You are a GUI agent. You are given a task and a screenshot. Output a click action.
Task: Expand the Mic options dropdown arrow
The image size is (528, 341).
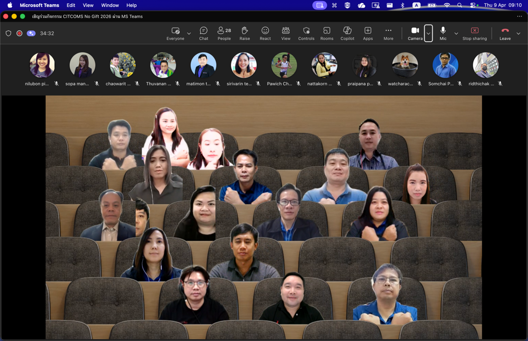pyautogui.click(x=456, y=33)
